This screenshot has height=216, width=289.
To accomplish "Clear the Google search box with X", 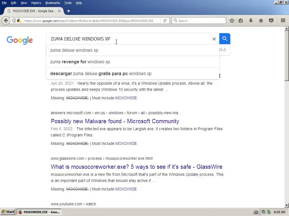I will (x=214, y=39).
